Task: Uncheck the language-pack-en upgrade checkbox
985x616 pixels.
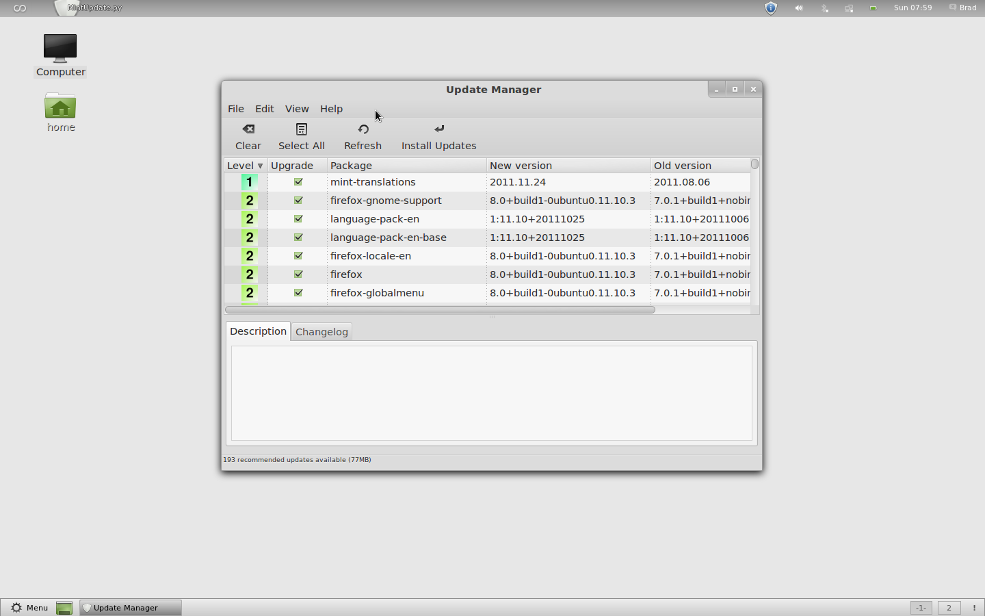Action: point(298,219)
